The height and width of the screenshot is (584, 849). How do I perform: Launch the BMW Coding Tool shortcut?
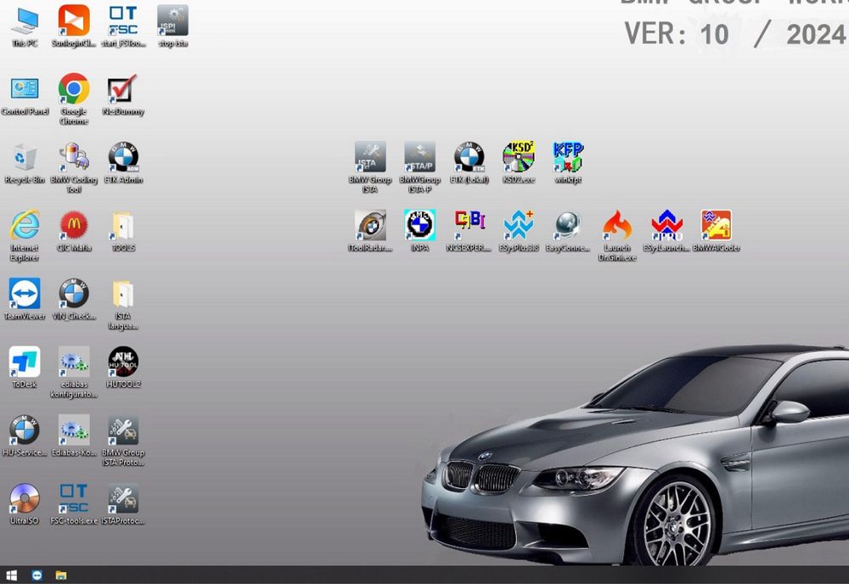pyautogui.click(x=74, y=168)
